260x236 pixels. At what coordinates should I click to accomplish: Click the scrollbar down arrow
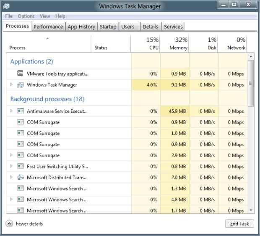coord(251,210)
